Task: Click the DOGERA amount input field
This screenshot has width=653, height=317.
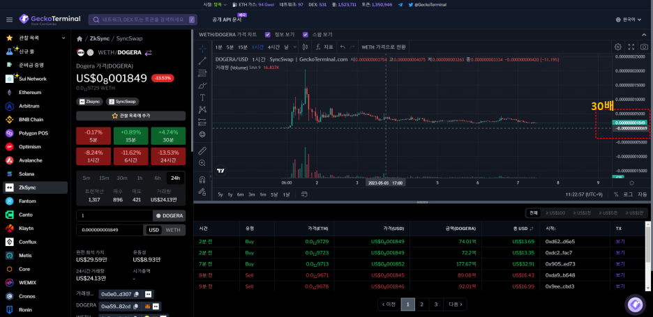Action: coord(114,215)
